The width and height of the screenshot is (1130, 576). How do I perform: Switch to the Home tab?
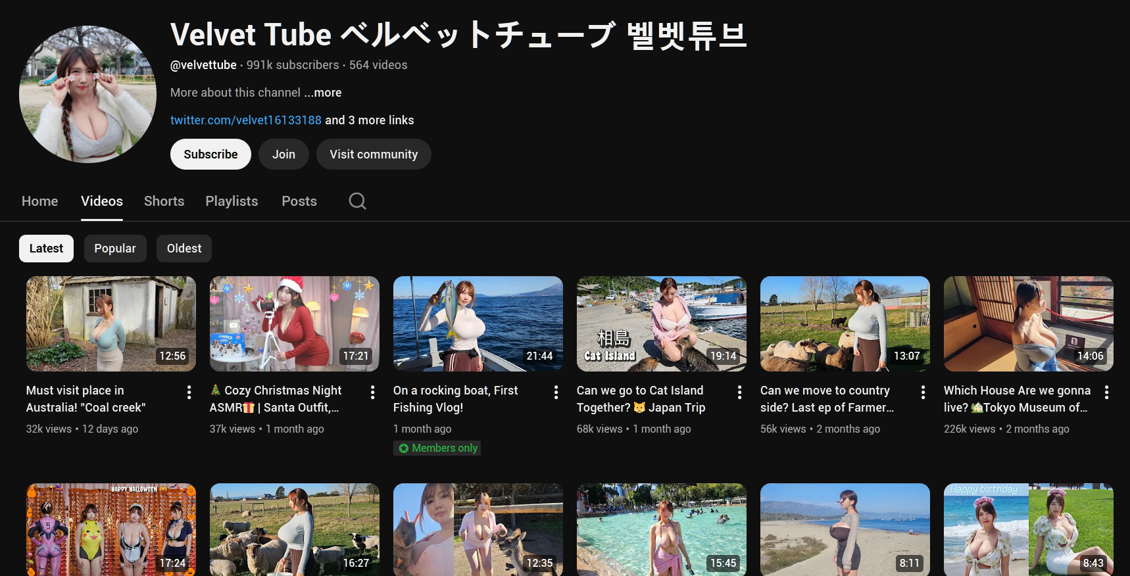click(x=40, y=201)
